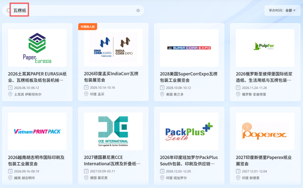Focus the search field containing 瓦楞纸
303x188 pixels.
tap(73, 10)
